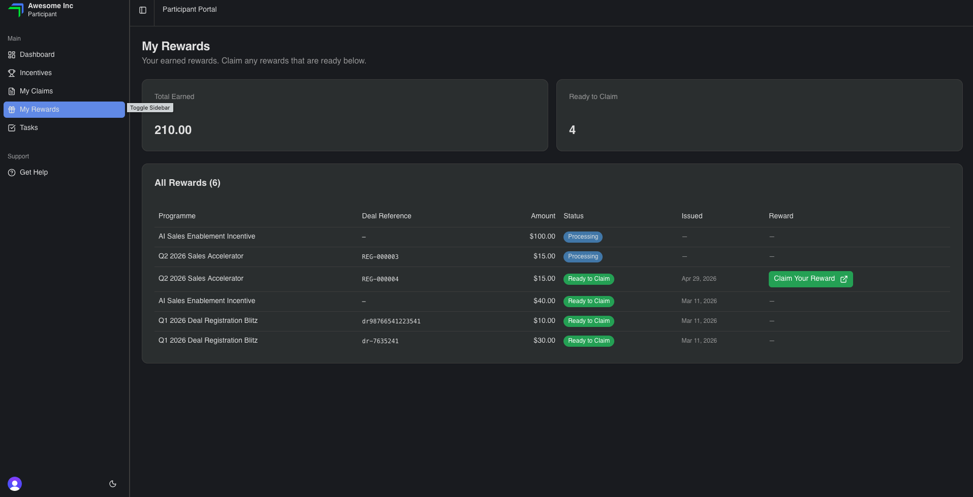Select My Rewards in the sidebar
The image size is (973, 497).
(64, 110)
